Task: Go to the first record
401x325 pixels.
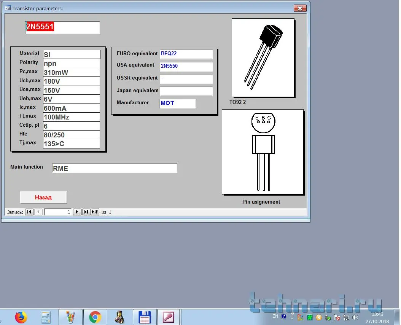Action: tap(29, 212)
